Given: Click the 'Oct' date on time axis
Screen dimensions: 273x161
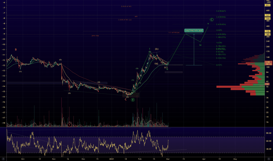Looking at the screenshot, I should point(23,159).
